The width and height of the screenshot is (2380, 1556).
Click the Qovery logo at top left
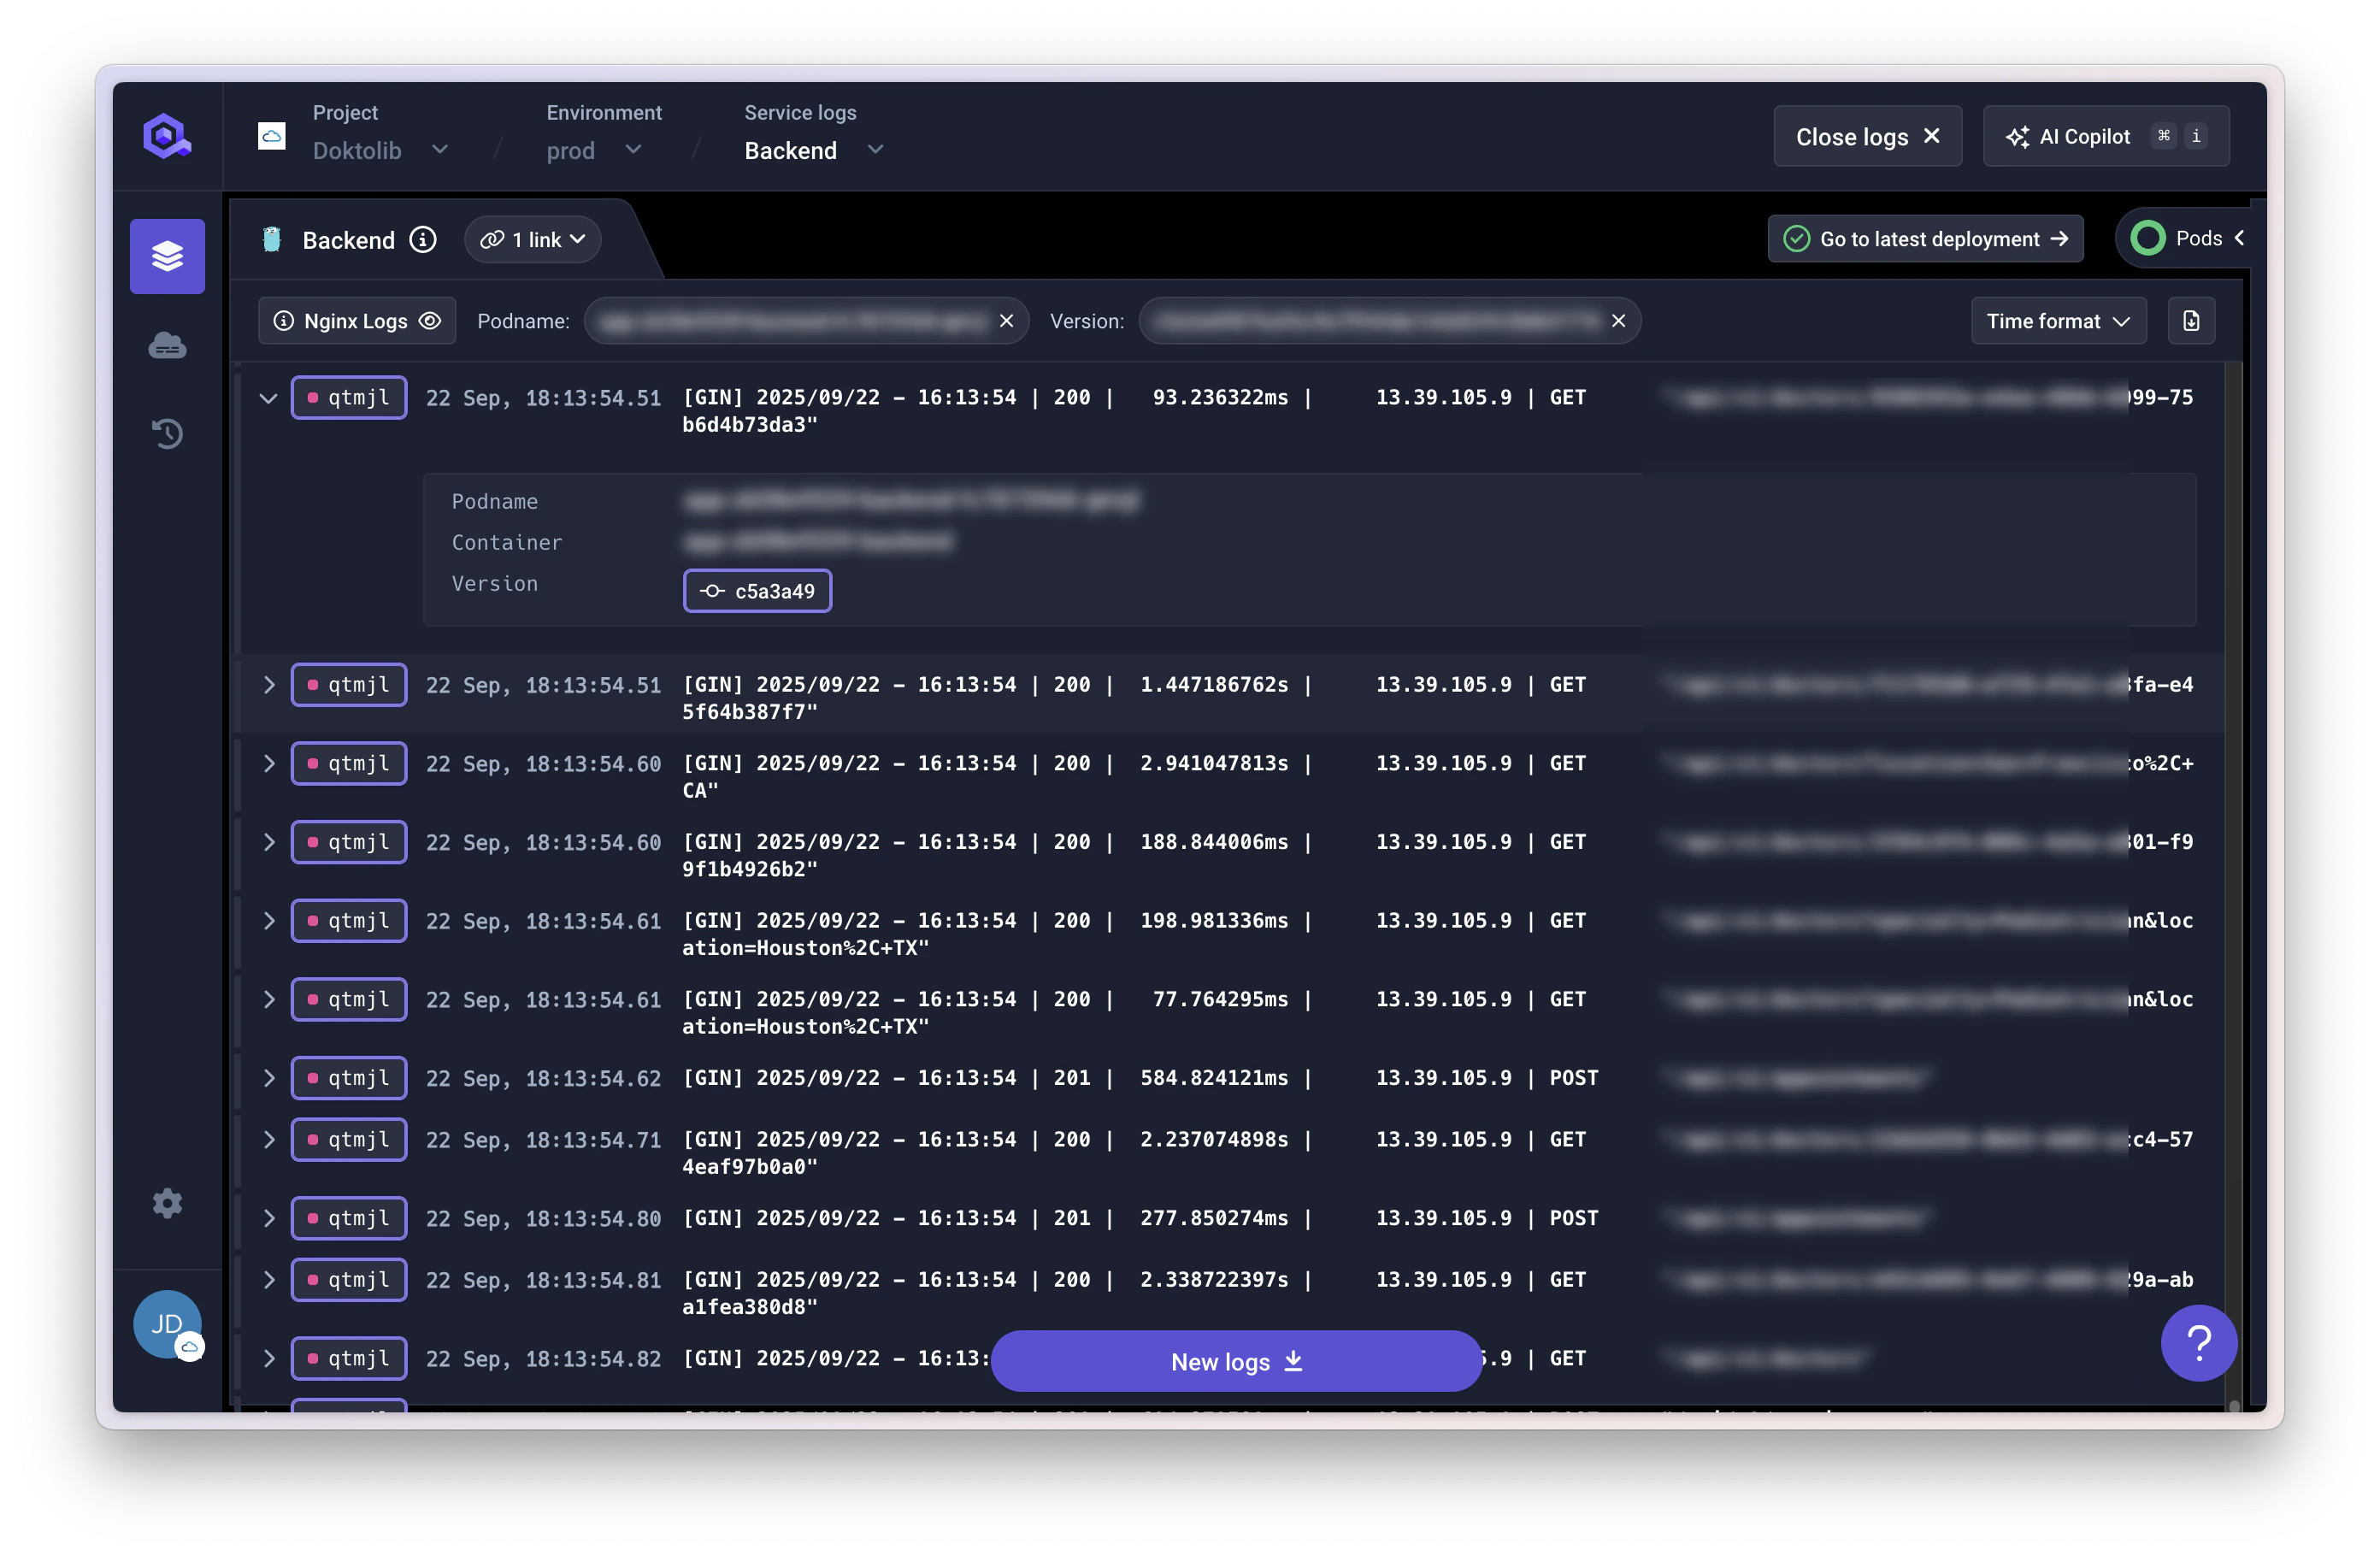[x=166, y=135]
